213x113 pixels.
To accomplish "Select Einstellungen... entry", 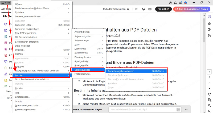I will pyautogui.click(x=42, y=97).
